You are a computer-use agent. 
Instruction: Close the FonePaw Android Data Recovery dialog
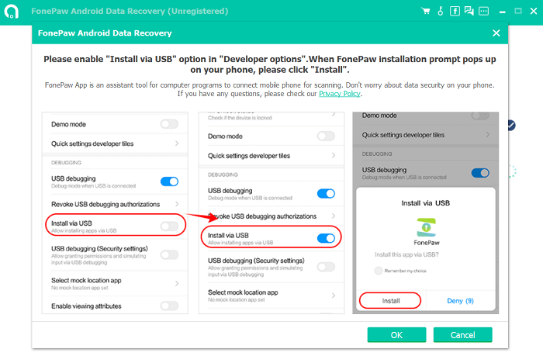(496, 33)
